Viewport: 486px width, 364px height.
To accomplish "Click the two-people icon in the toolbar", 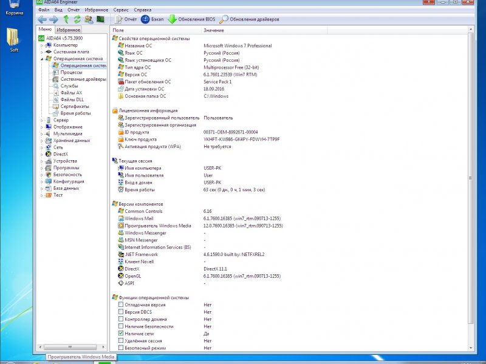I will (x=89, y=19).
